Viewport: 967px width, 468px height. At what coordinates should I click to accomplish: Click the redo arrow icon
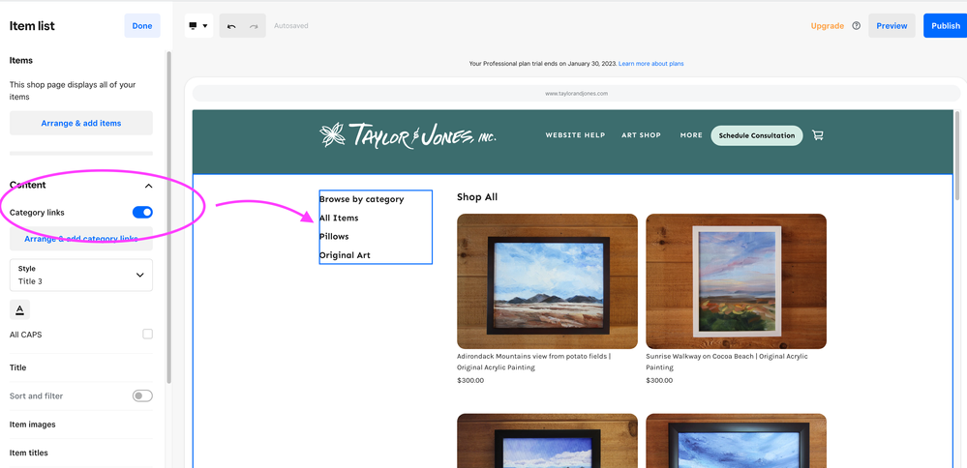pyautogui.click(x=254, y=26)
